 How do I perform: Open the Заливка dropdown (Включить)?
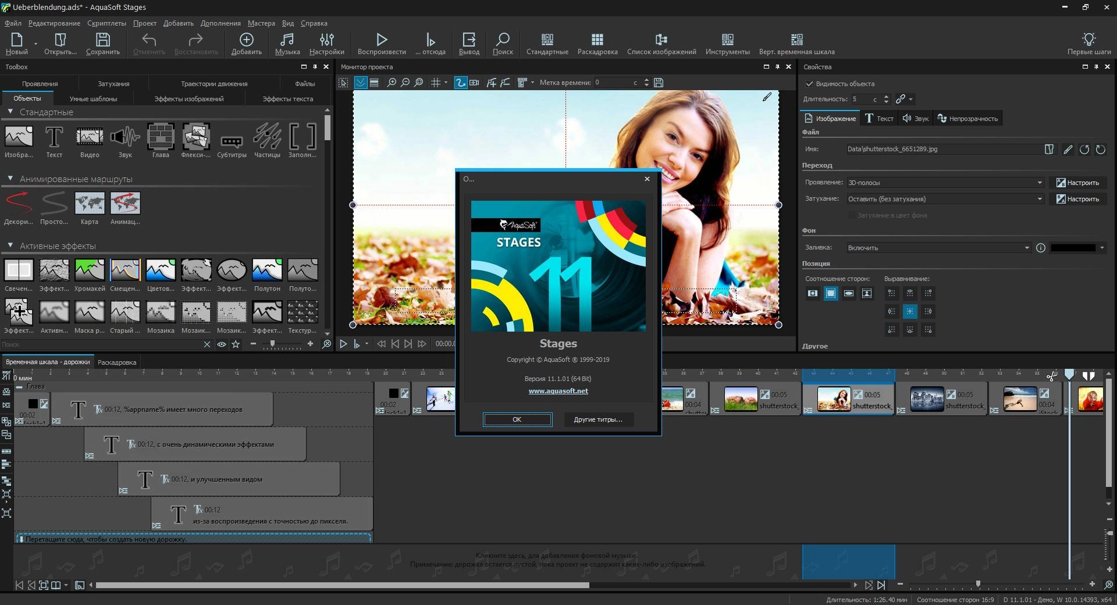[939, 248]
